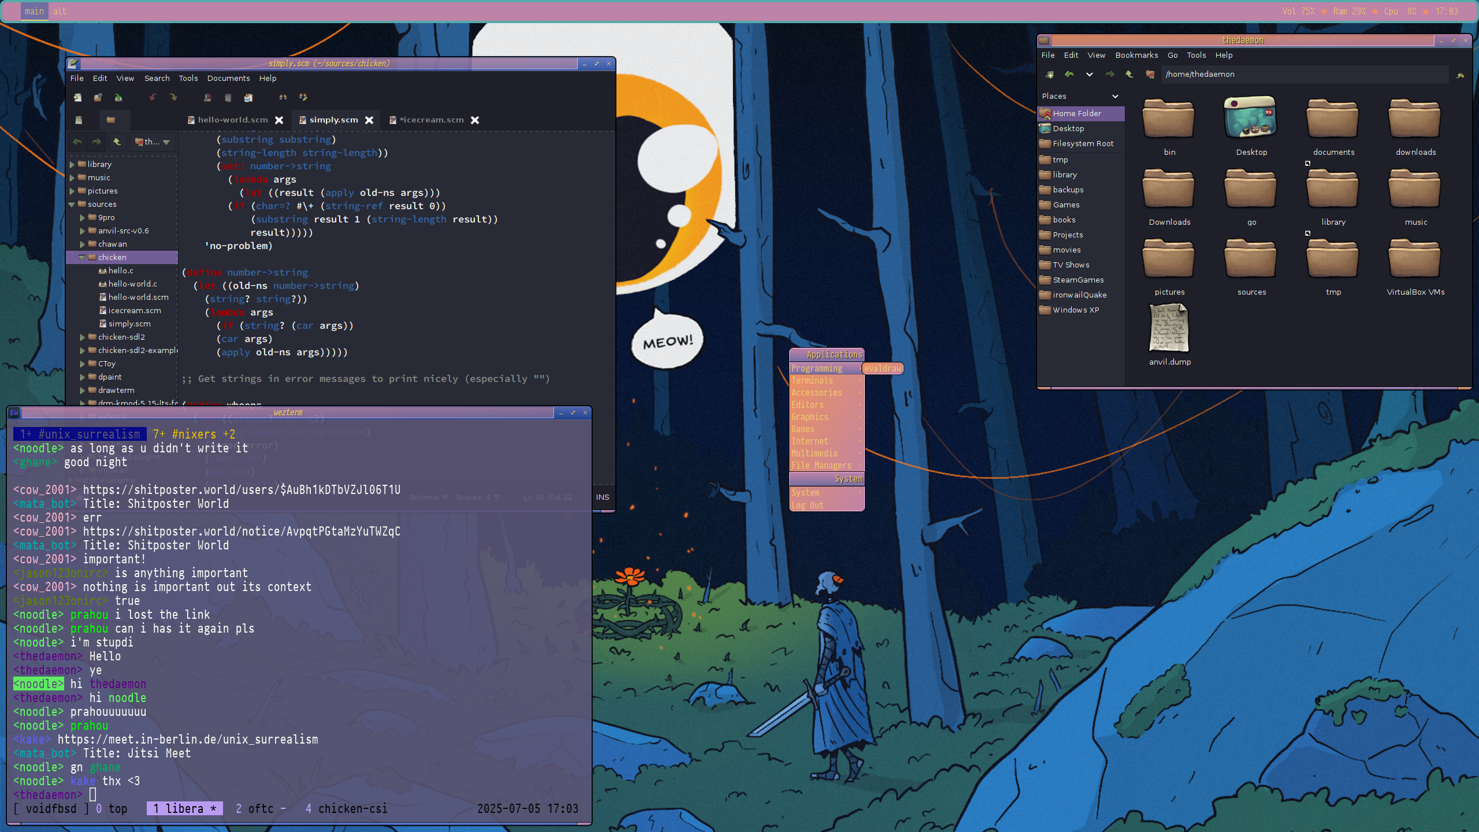Click the Copy clipboard icon in editor toolbar
Screen dimensions: 1479x832
pos(228,97)
